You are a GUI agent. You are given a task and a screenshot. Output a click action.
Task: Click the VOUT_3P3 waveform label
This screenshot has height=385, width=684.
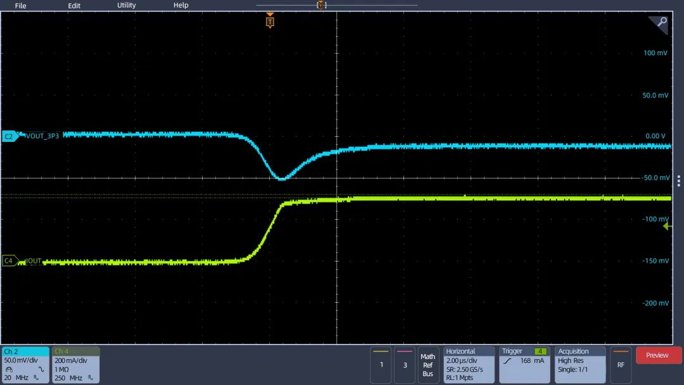[x=42, y=136]
